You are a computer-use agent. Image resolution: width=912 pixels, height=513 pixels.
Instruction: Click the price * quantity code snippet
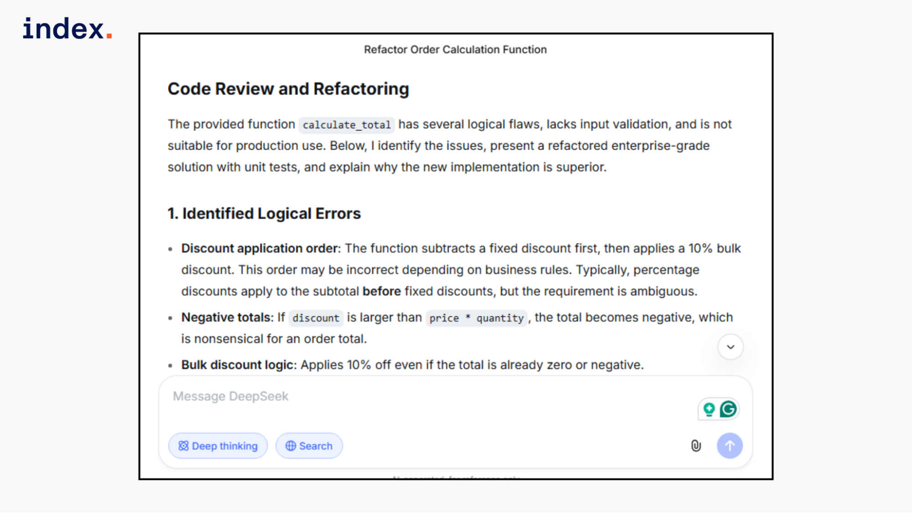(x=476, y=318)
